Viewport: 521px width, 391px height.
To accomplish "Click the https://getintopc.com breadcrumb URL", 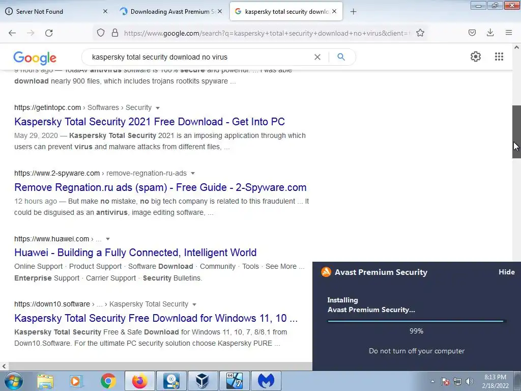I will click(x=47, y=107).
